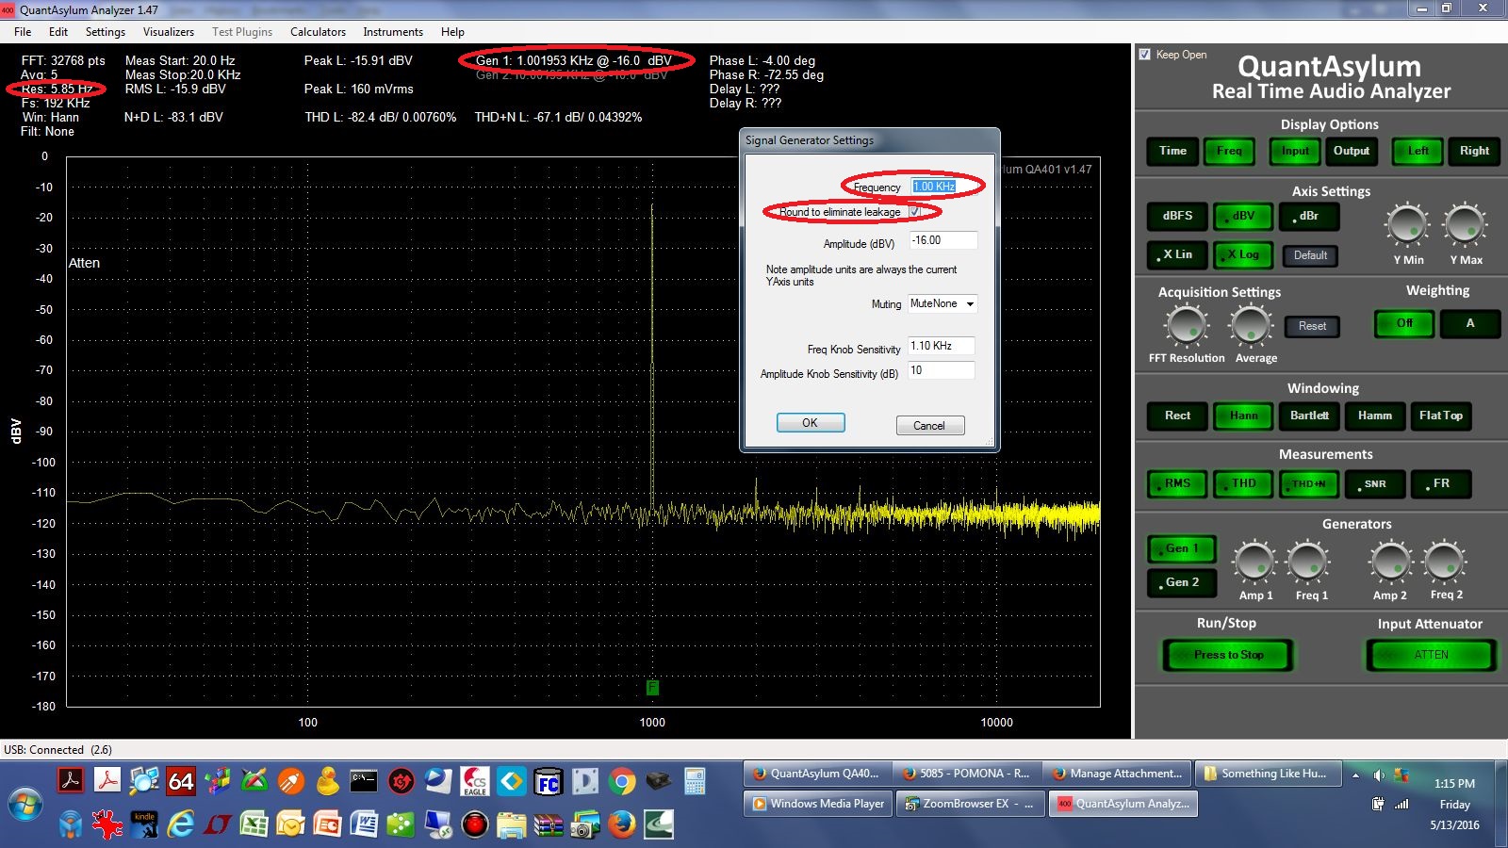The height and width of the screenshot is (848, 1508).
Task: Select the Flat Top window
Action: click(x=1441, y=416)
